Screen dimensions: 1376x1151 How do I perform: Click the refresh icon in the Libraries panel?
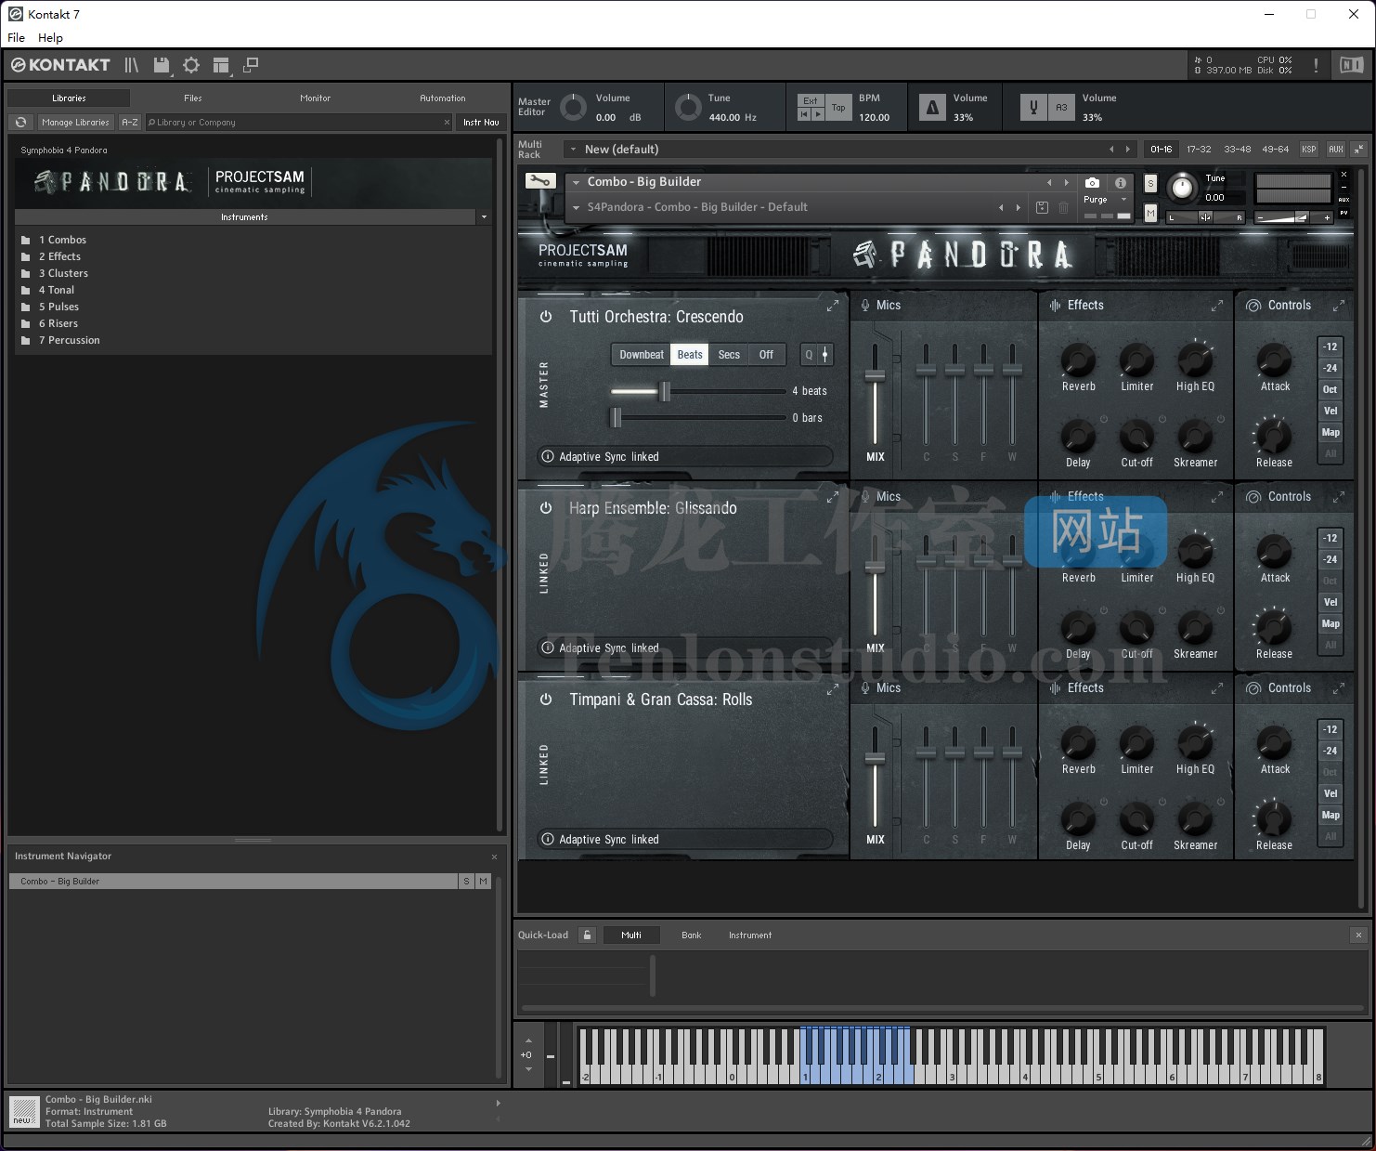(x=20, y=122)
